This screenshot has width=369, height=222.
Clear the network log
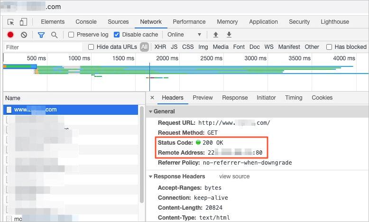tap(24, 35)
